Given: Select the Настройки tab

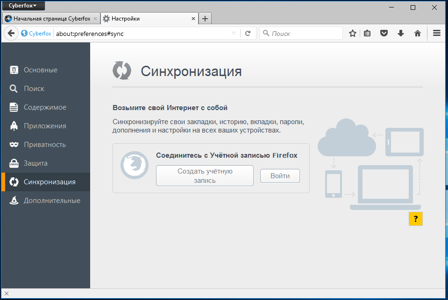Looking at the screenshot, I should pos(149,19).
